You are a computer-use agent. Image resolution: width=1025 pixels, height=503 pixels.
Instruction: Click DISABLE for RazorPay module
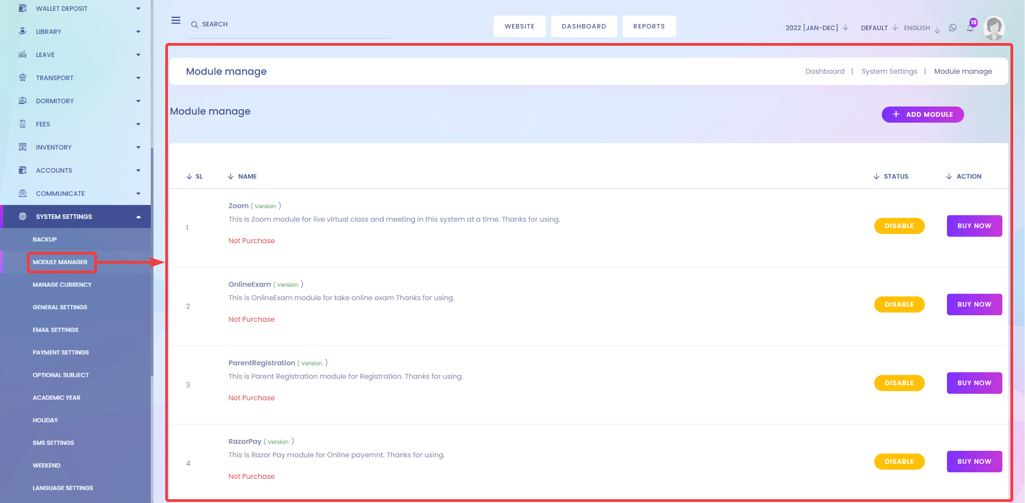[x=900, y=462]
